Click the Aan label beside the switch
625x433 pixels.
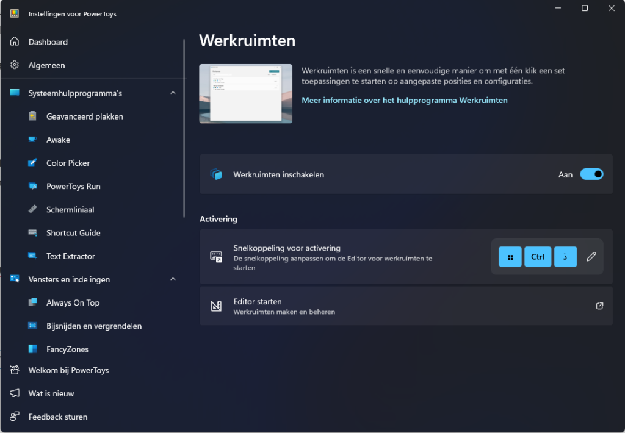pyautogui.click(x=565, y=174)
